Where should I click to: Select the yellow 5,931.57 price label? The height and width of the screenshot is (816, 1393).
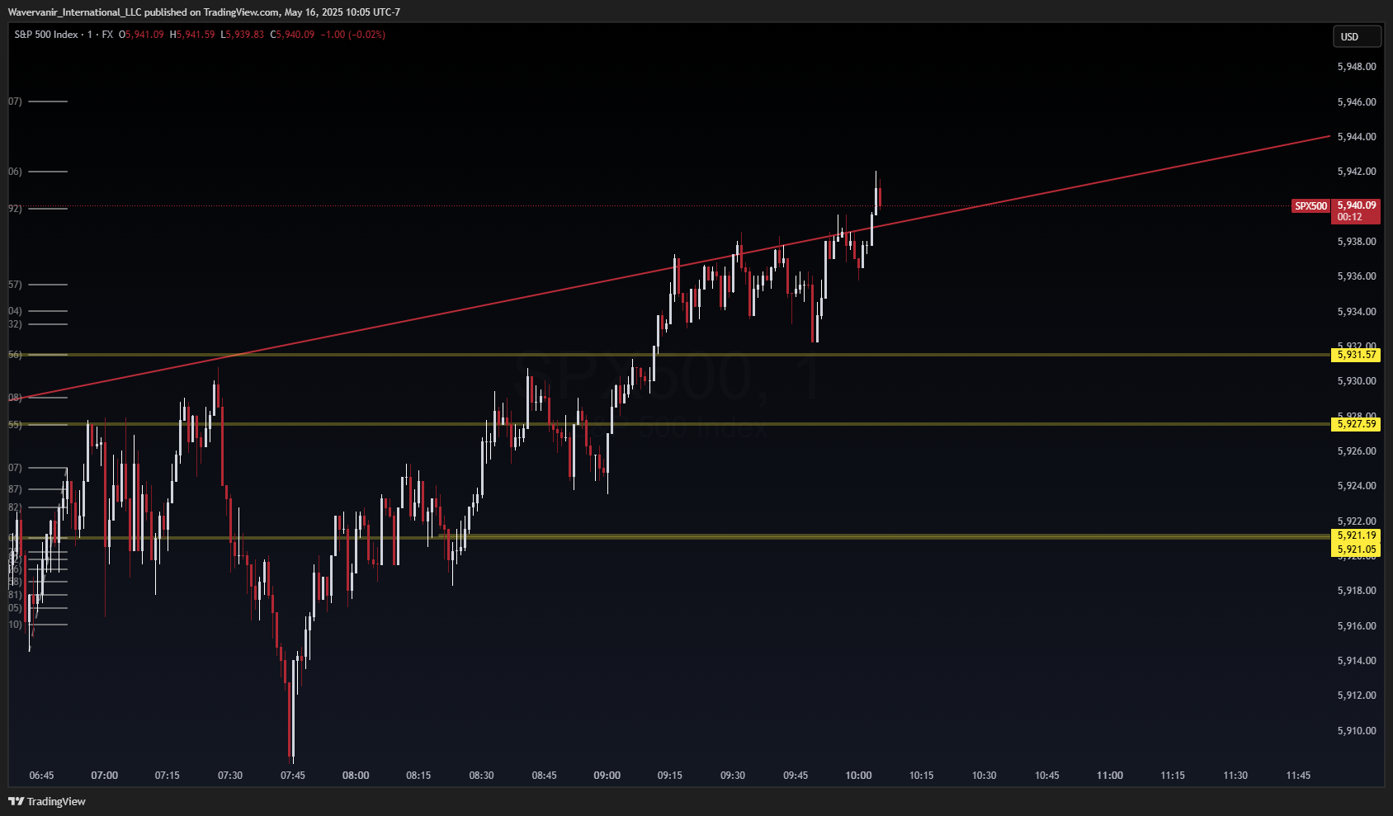click(x=1357, y=355)
